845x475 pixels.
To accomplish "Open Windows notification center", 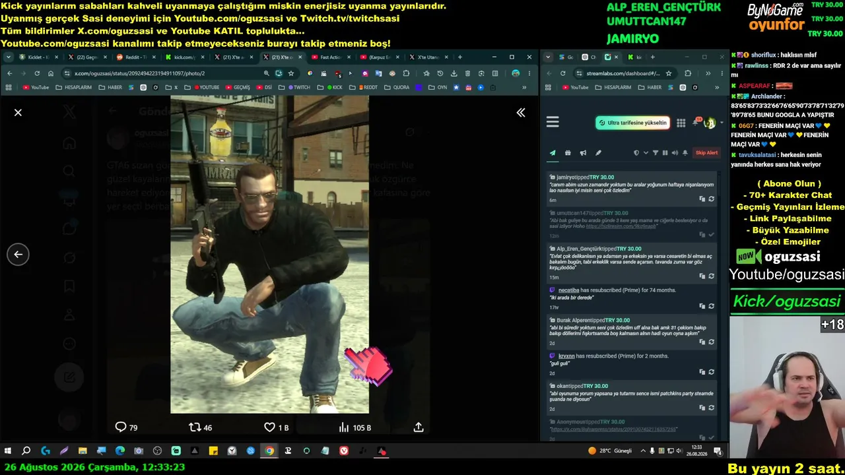I will pos(718,451).
